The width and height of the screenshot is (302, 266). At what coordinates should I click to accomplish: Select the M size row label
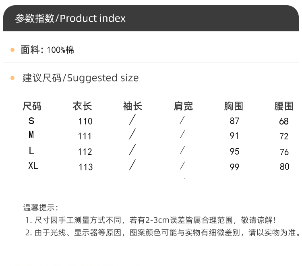click(31, 135)
